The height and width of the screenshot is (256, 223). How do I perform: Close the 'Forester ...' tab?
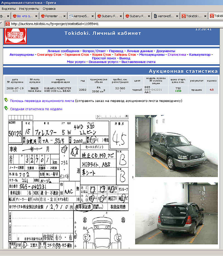64,16
